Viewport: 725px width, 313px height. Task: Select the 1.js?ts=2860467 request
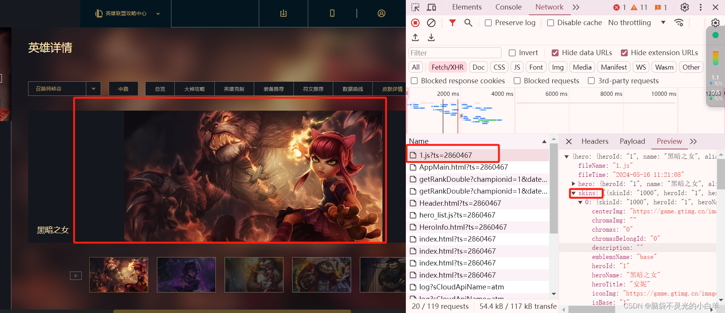[478, 155]
